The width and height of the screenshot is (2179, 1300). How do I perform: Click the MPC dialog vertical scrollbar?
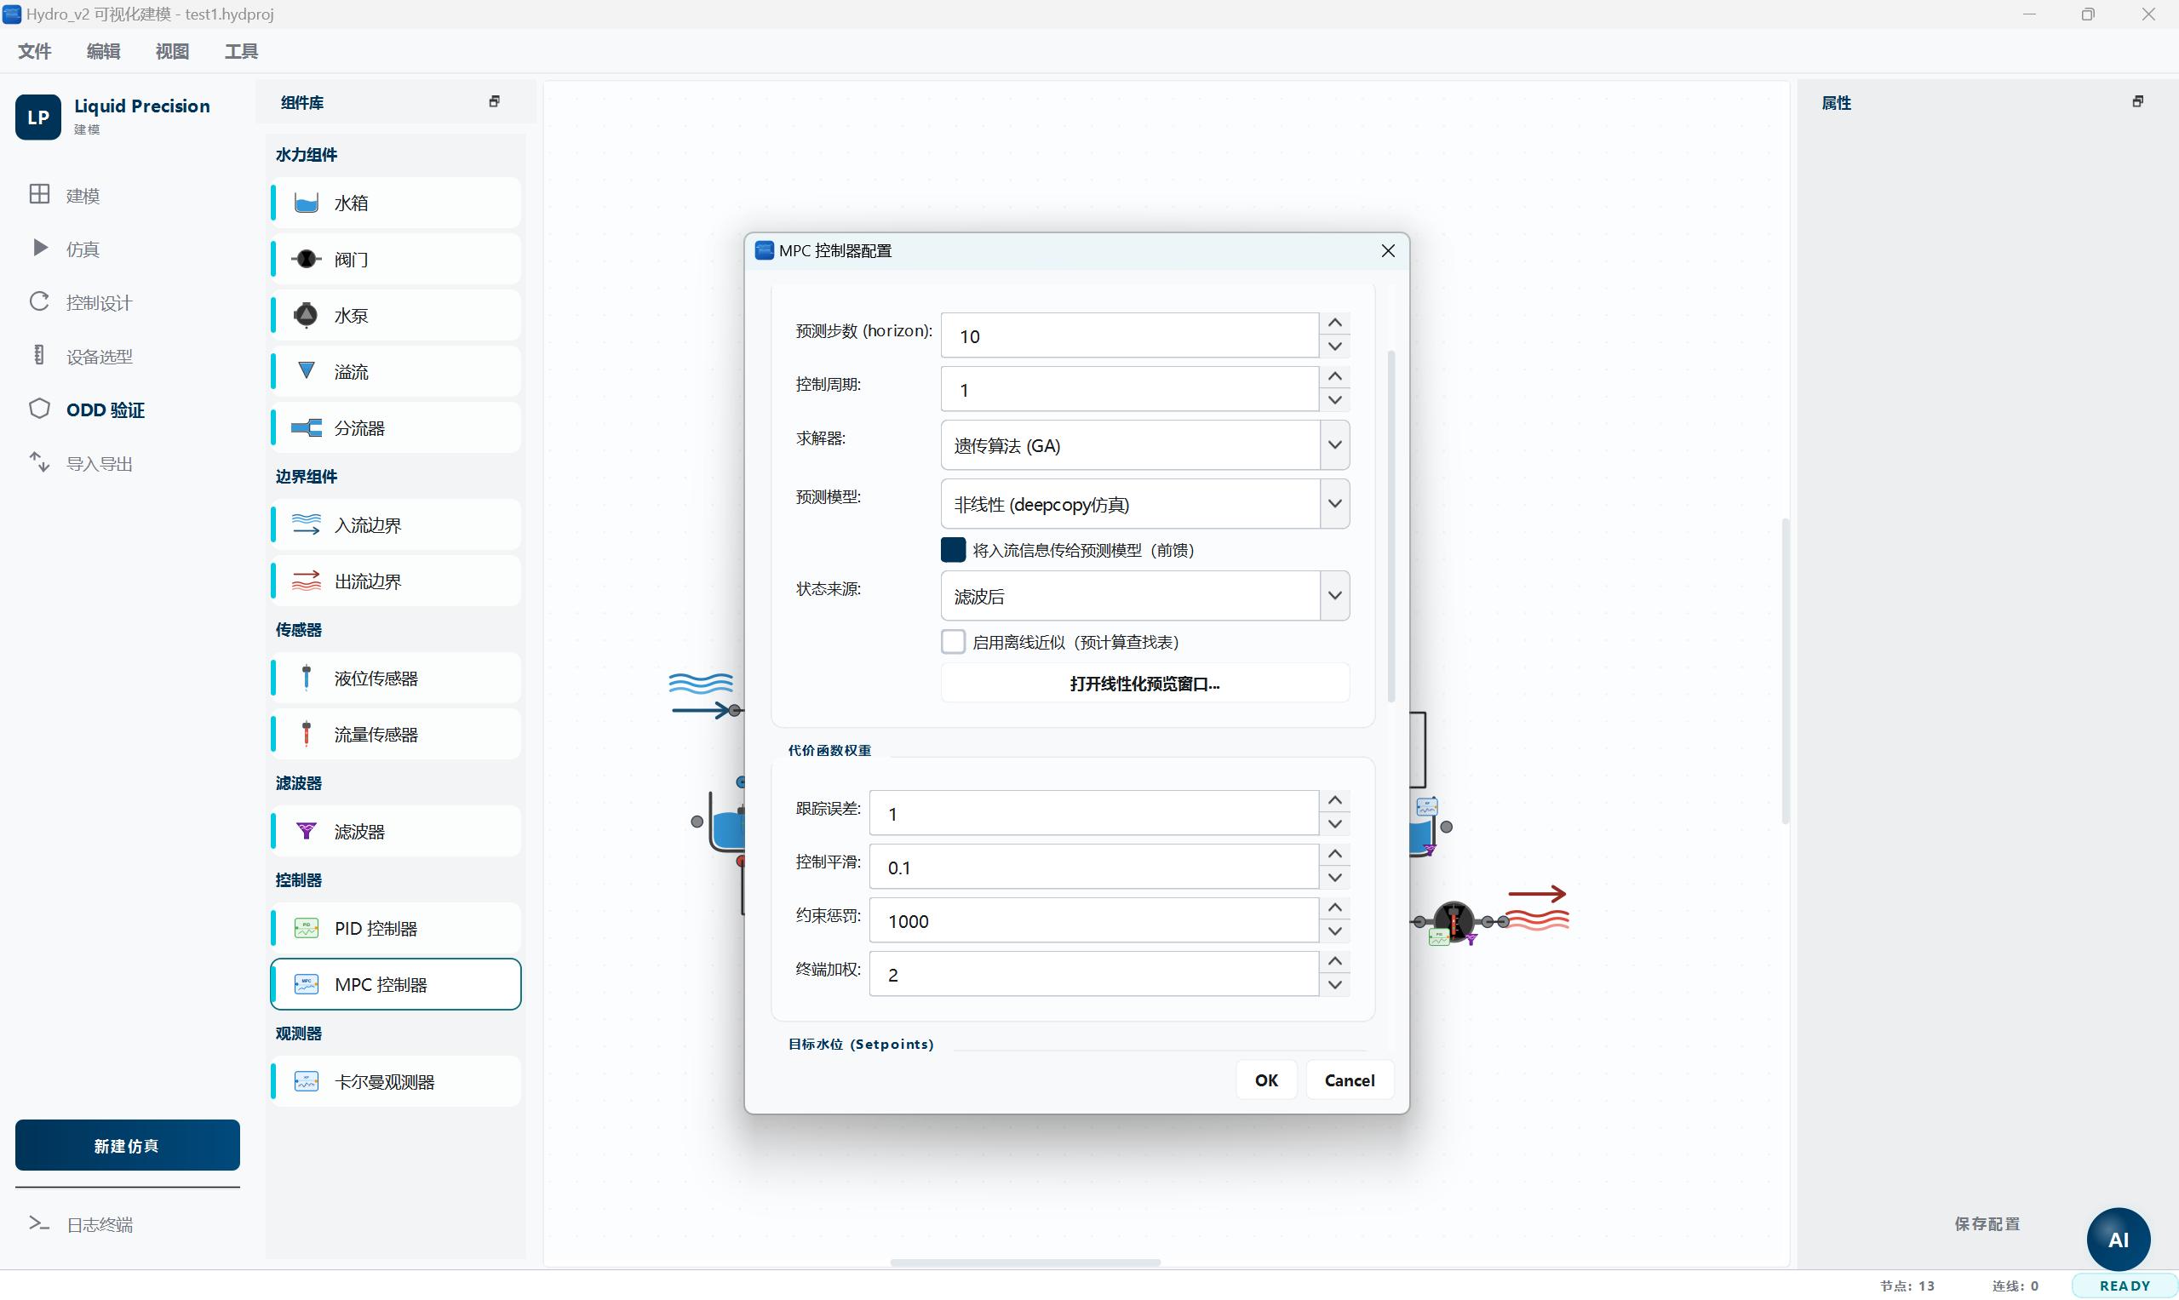pyautogui.click(x=1391, y=525)
